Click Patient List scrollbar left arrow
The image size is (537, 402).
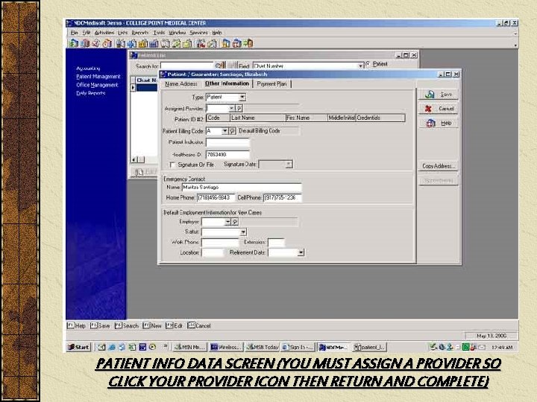(134, 159)
